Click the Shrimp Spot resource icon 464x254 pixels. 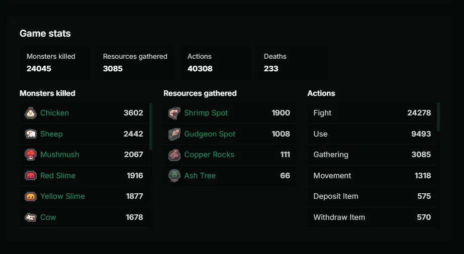tap(174, 113)
